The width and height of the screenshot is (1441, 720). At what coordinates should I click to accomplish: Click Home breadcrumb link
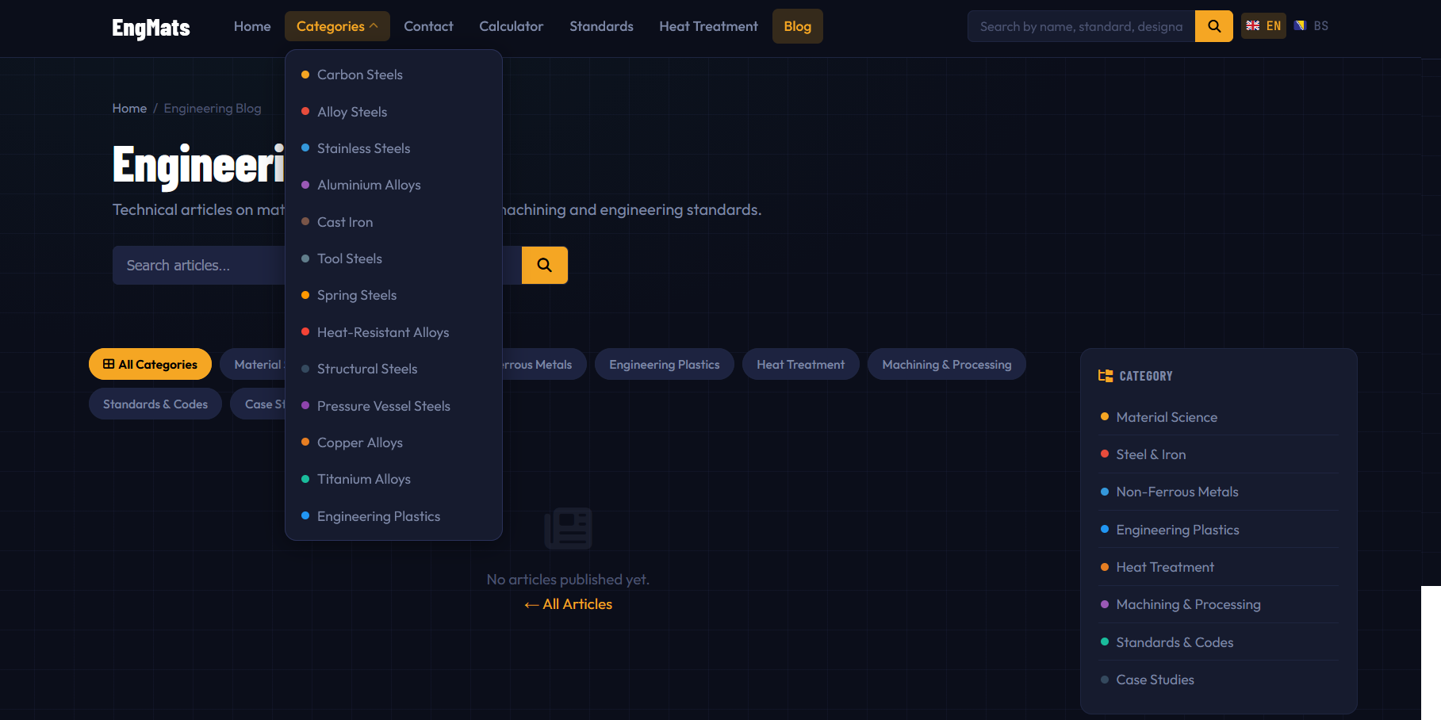[129, 108]
